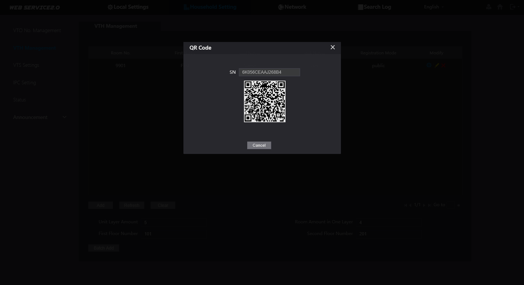Go to the previous page arrow

tap(410, 205)
